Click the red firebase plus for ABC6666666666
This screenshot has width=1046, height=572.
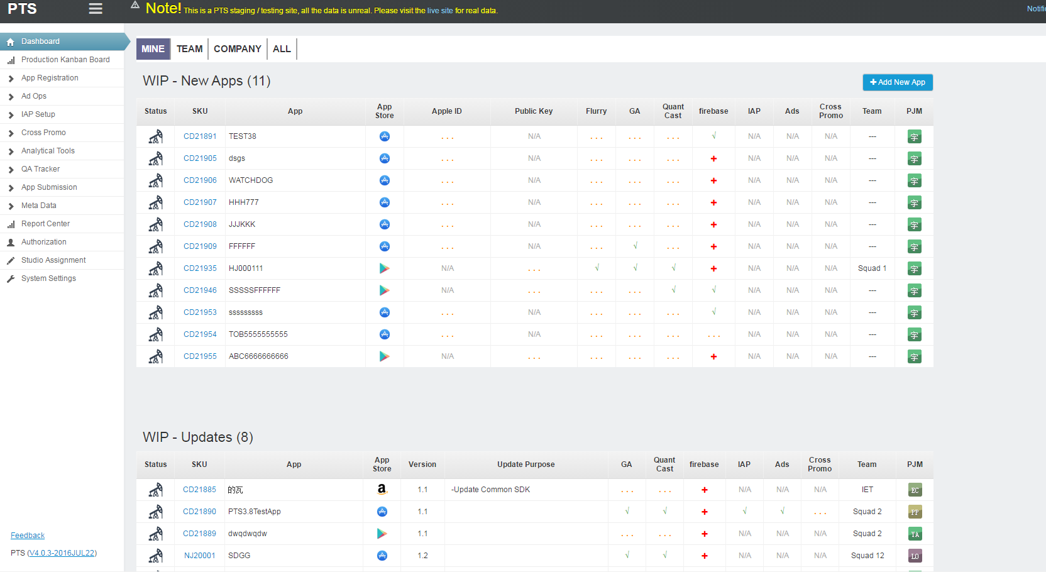[x=713, y=356]
